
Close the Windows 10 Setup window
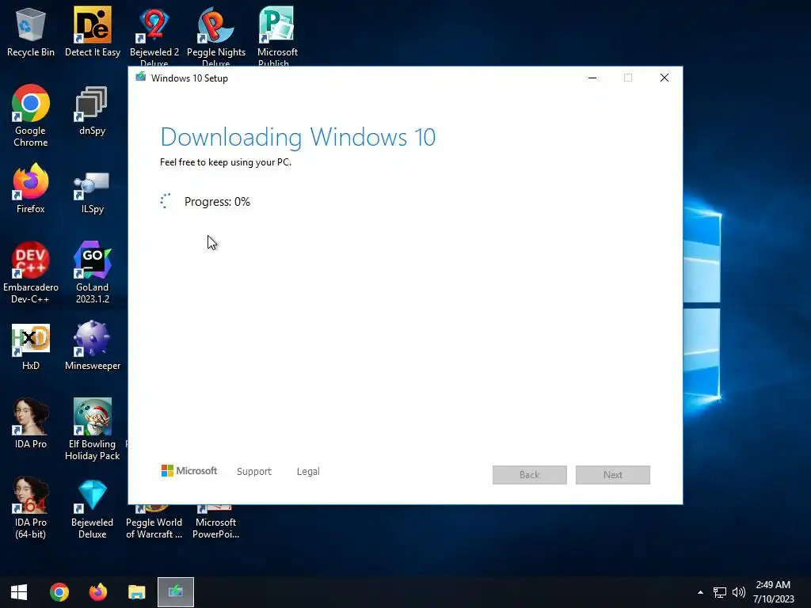click(664, 78)
